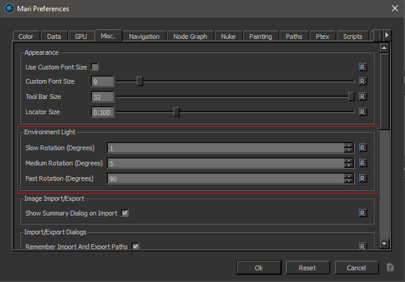Uncheck Show Summary Dialog on Import
The width and height of the screenshot is (405, 282).
[124, 213]
